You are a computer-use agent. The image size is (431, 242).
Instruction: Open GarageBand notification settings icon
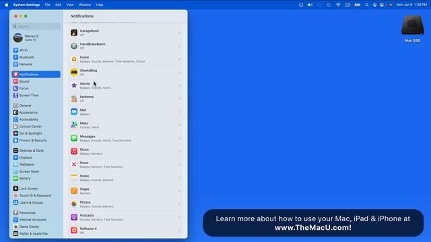pos(74,33)
